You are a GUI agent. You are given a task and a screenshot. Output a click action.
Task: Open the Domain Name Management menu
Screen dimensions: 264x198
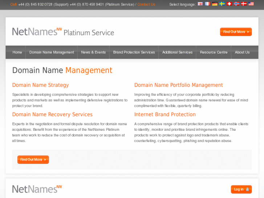(52, 52)
